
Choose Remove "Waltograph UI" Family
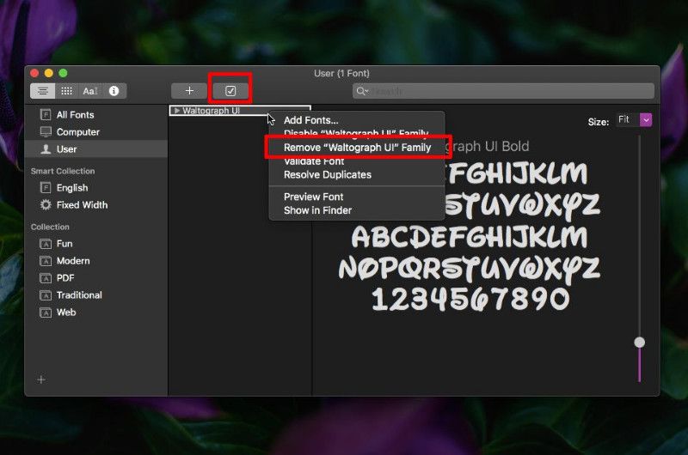click(357, 148)
